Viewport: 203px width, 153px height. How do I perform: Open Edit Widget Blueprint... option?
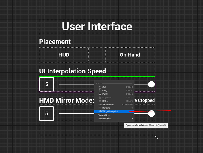[x=114, y=111]
